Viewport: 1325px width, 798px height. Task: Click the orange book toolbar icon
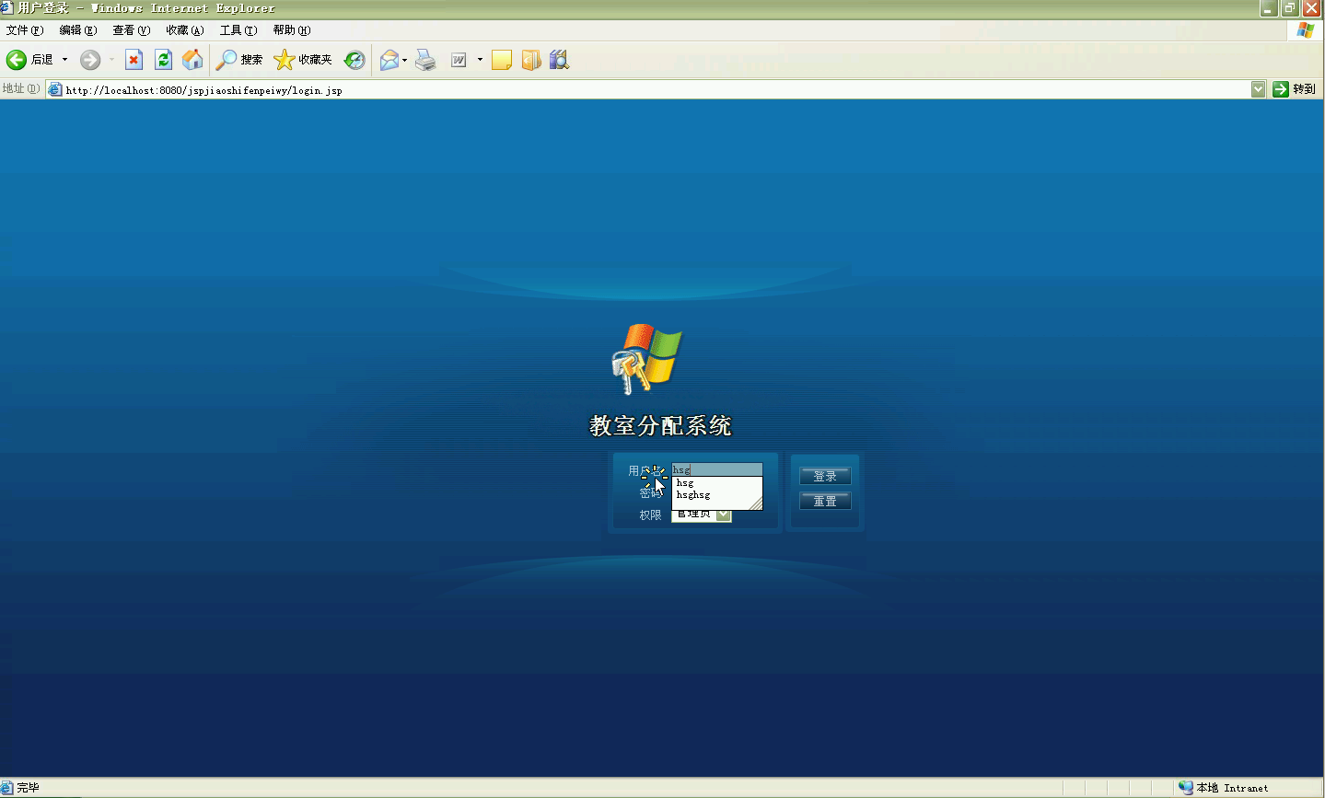[x=531, y=60]
